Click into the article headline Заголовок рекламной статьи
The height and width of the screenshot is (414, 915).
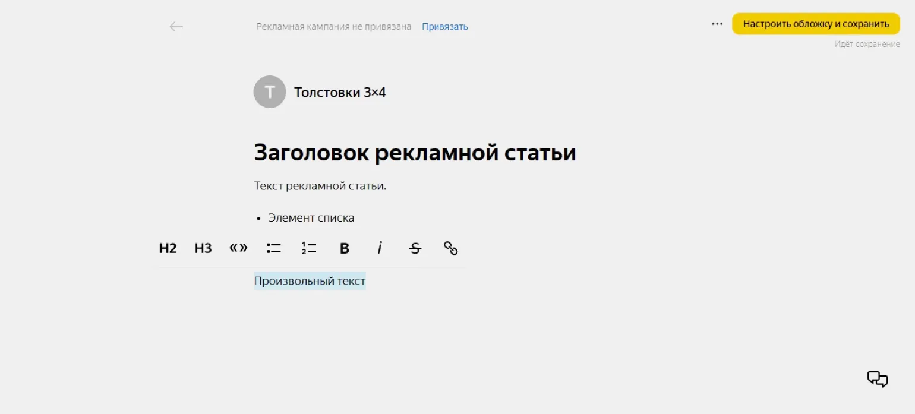tap(415, 153)
